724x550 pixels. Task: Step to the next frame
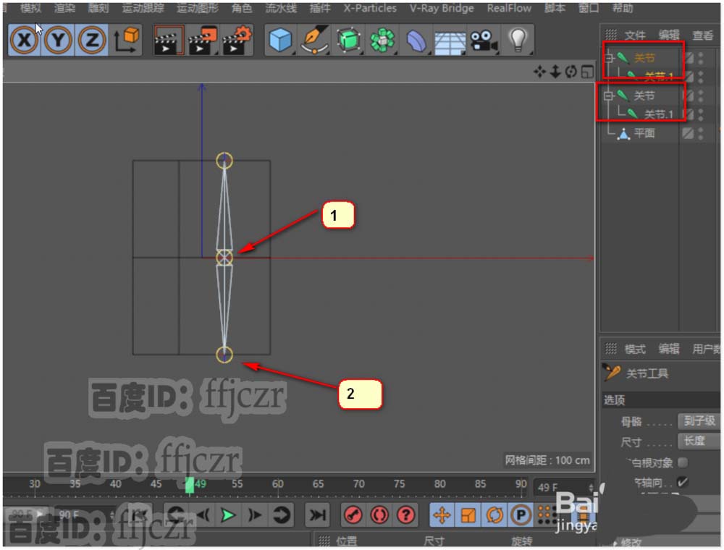(254, 515)
